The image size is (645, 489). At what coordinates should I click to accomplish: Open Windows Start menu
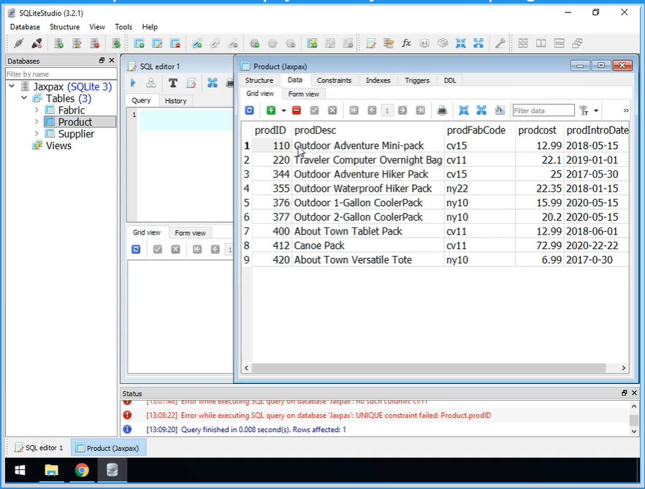20,470
